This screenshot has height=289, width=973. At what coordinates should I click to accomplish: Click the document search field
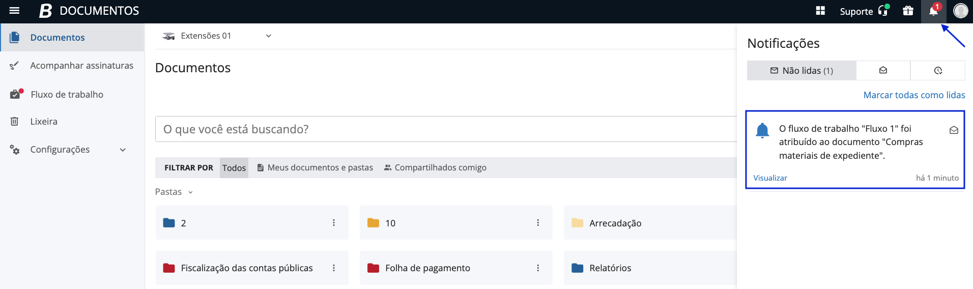pos(443,129)
